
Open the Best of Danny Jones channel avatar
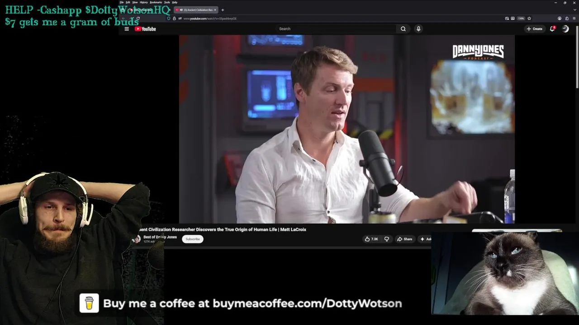tap(136, 239)
